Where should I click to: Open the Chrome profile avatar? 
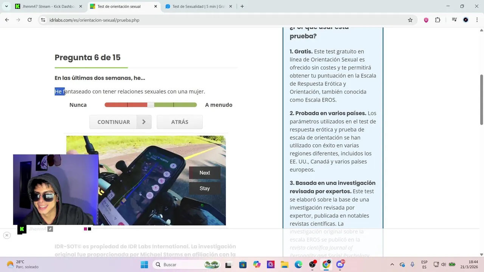(465, 20)
